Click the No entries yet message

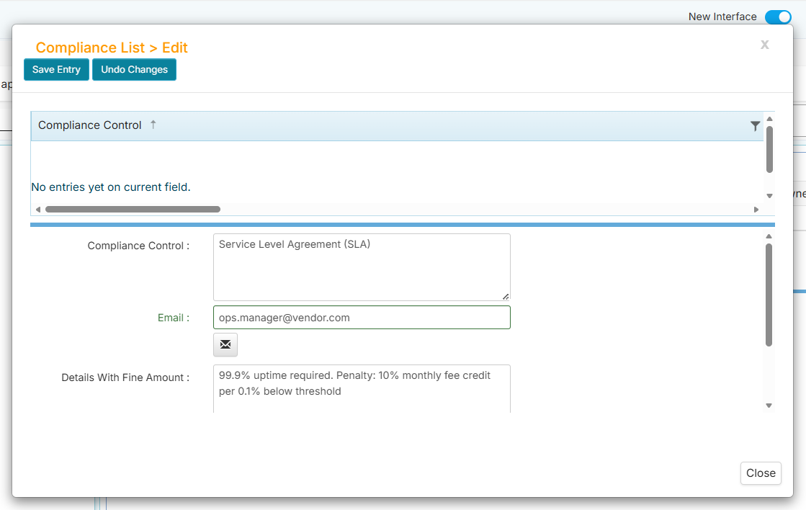coord(110,187)
